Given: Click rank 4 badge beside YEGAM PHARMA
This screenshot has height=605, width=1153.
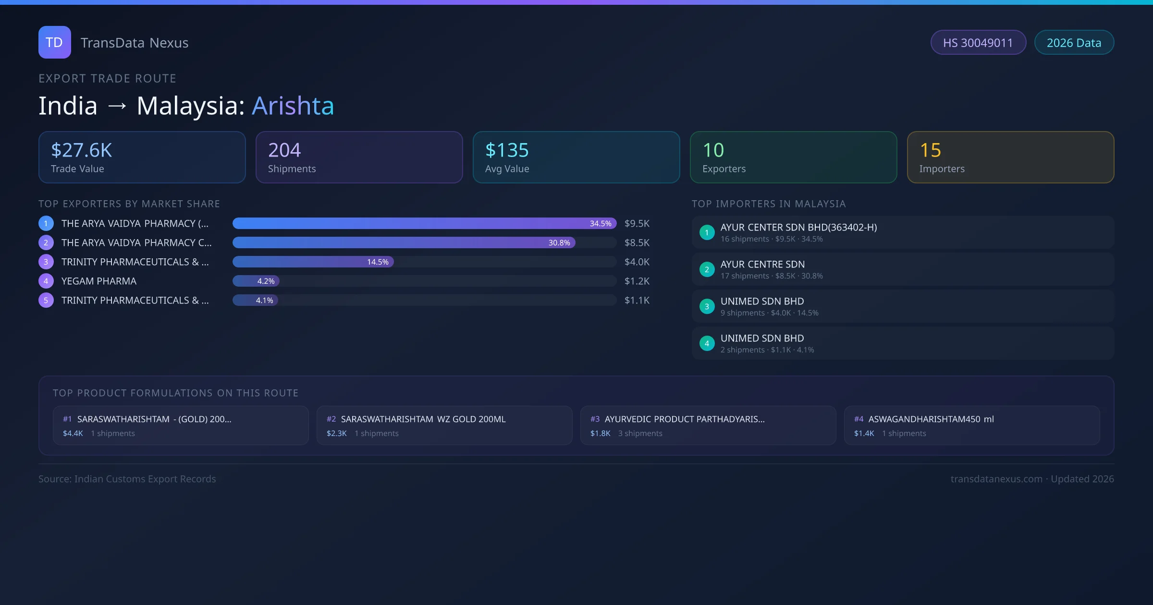Looking at the screenshot, I should (46, 281).
